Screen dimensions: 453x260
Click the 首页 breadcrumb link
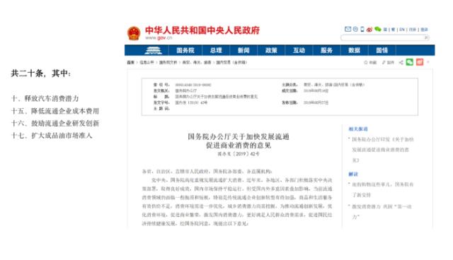(x=131, y=62)
